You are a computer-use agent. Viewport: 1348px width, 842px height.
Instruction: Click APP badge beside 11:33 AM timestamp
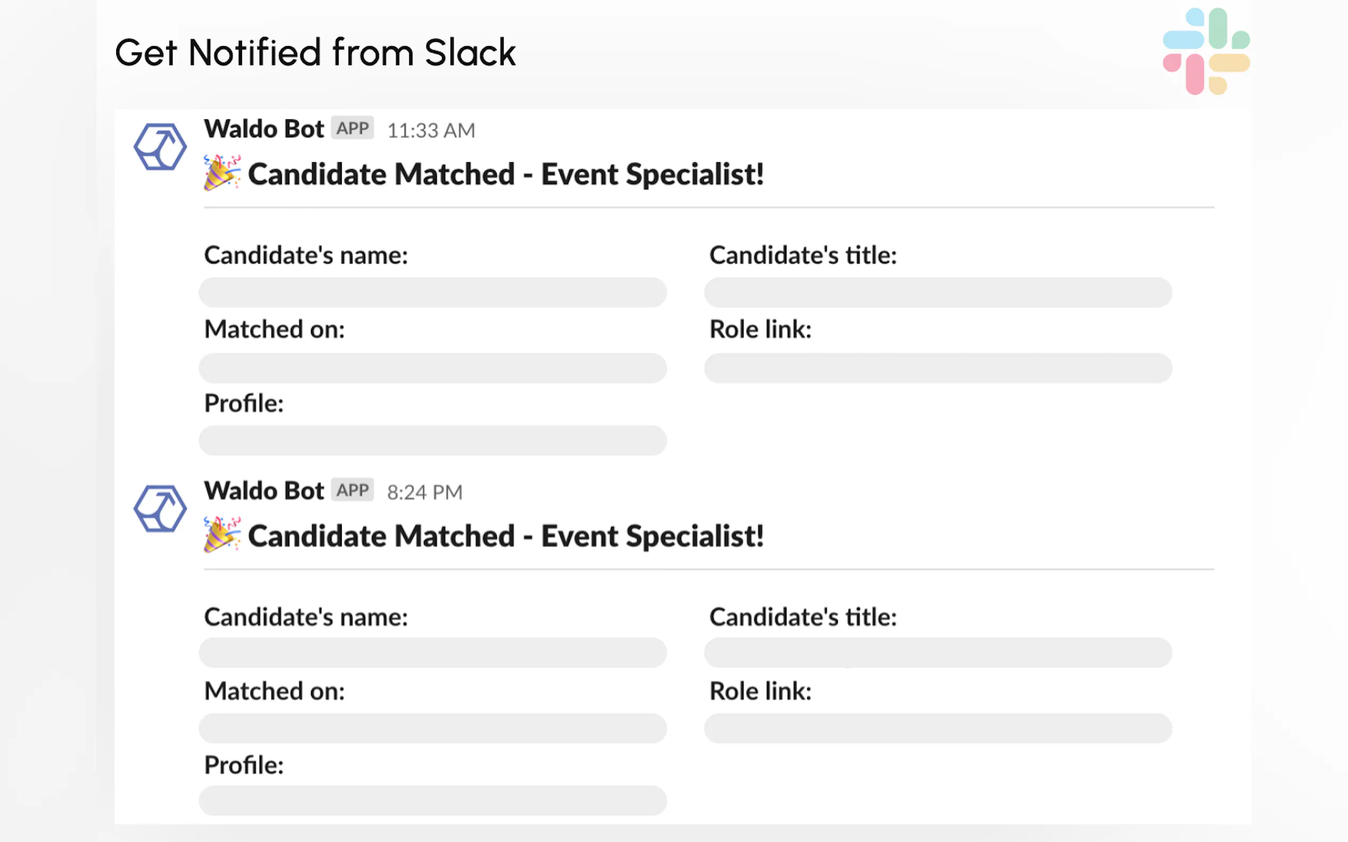coord(352,129)
